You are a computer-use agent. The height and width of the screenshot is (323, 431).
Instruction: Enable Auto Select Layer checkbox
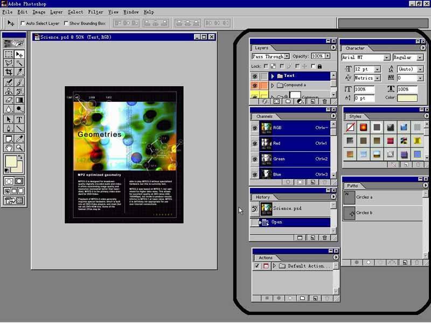[x=23, y=23]
